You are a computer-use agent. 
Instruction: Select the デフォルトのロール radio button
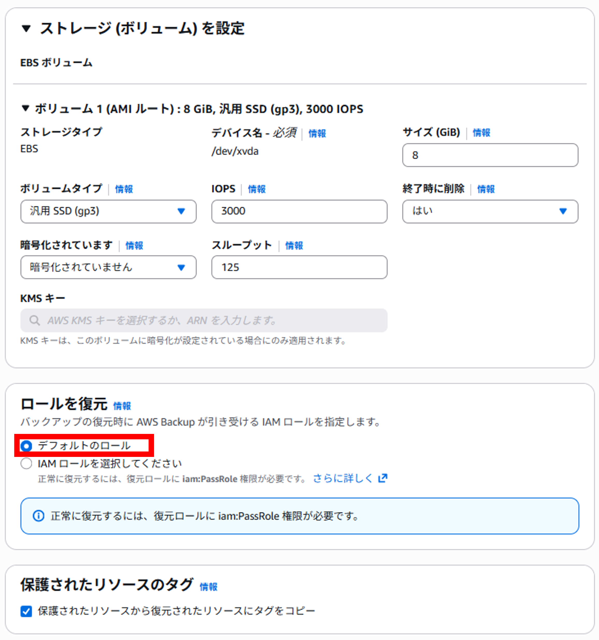point(26,446)
